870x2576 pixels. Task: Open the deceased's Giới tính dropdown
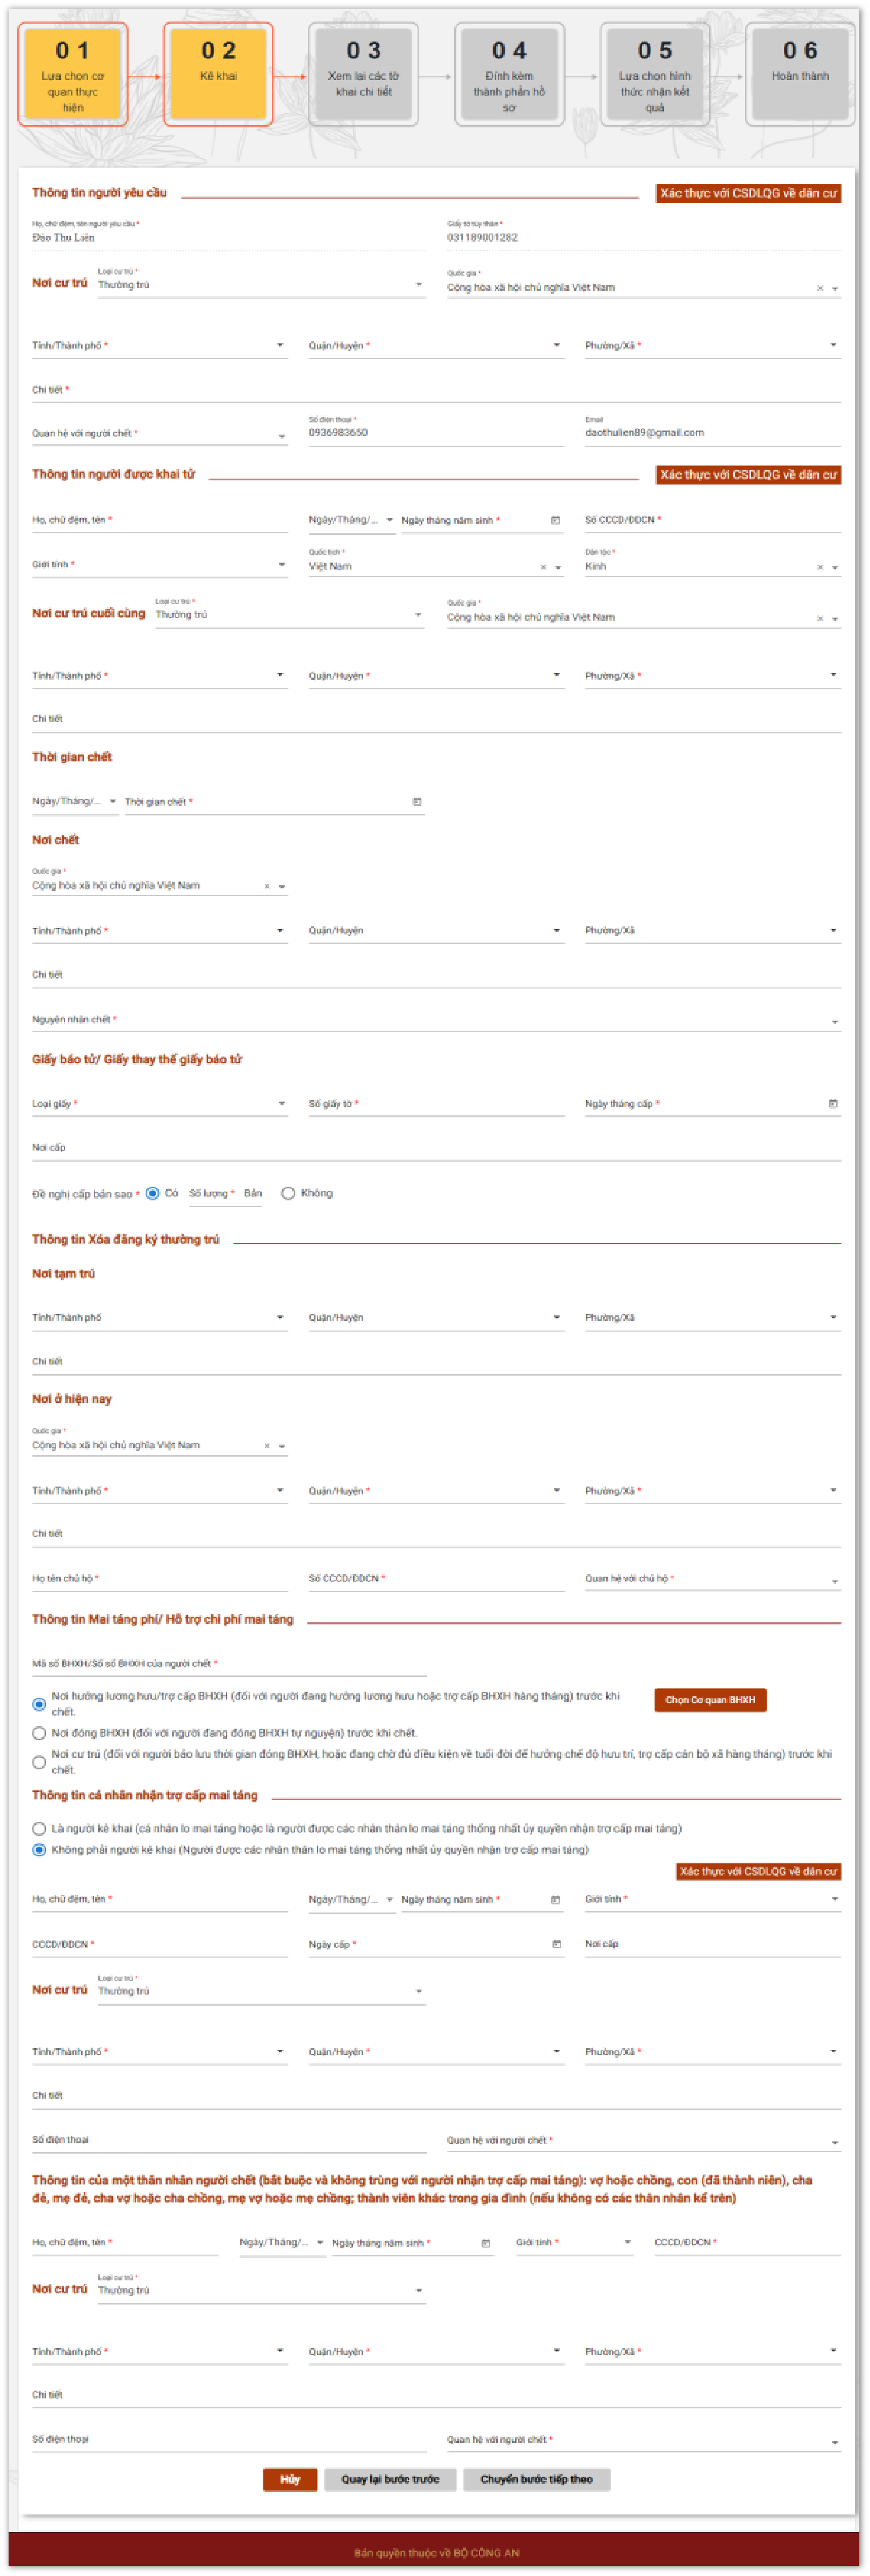pyautogui.click(x=160, y=565)
